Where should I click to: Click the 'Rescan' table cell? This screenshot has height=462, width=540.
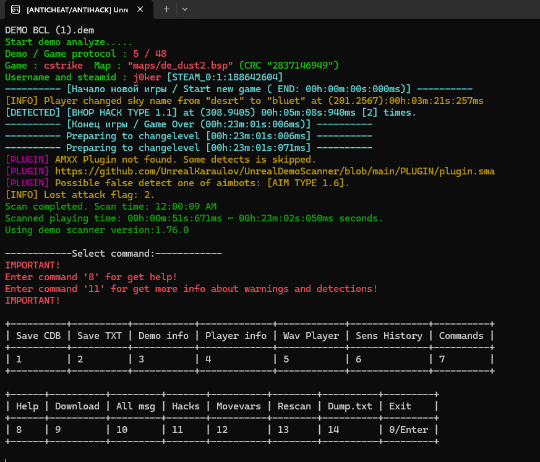tap(294, 406)
